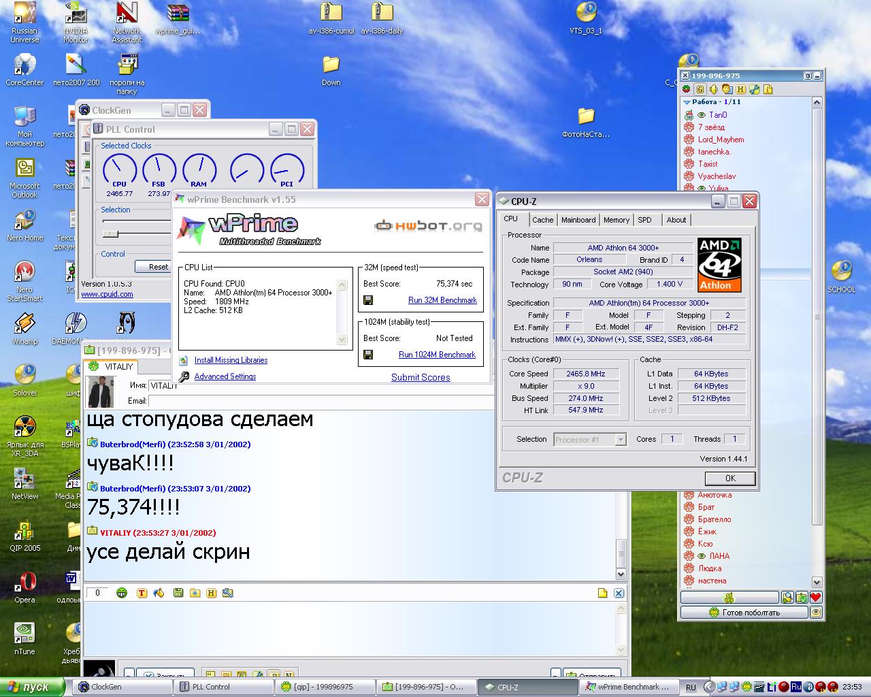Viewport: 871px width, 697px height.
Task: Click the info icon in QIP contact list toolbar
Action: pos(768,89)
